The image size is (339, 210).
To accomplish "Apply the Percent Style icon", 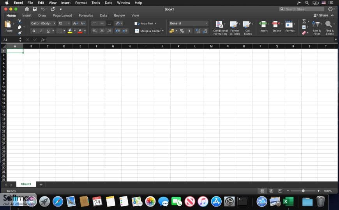I will pyautogui.click(x=182, y=31).
